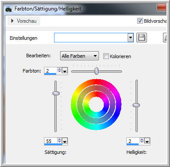Click the Helligkeit vertical slider handle
170x167 pixels.
pos(136,105)
